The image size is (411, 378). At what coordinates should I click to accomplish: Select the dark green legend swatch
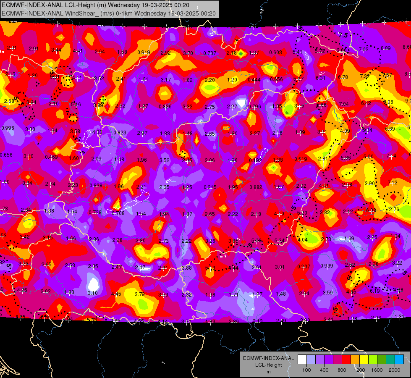[x=381, y=360]
